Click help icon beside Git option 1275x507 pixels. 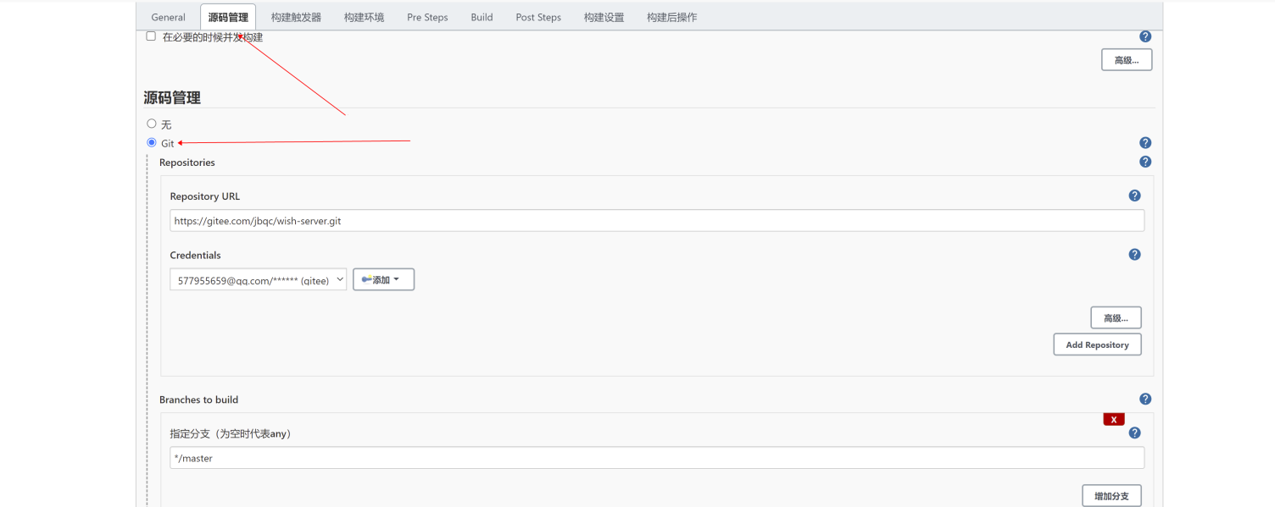click(x=1145, y=143)
